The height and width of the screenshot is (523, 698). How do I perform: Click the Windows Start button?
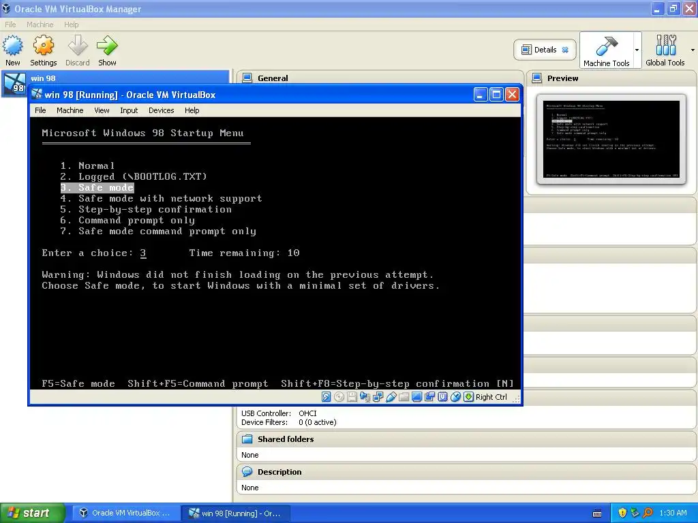coord(33,513)
